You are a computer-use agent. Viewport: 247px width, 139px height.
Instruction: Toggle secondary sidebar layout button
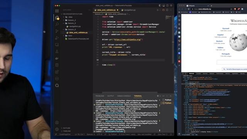167,5
